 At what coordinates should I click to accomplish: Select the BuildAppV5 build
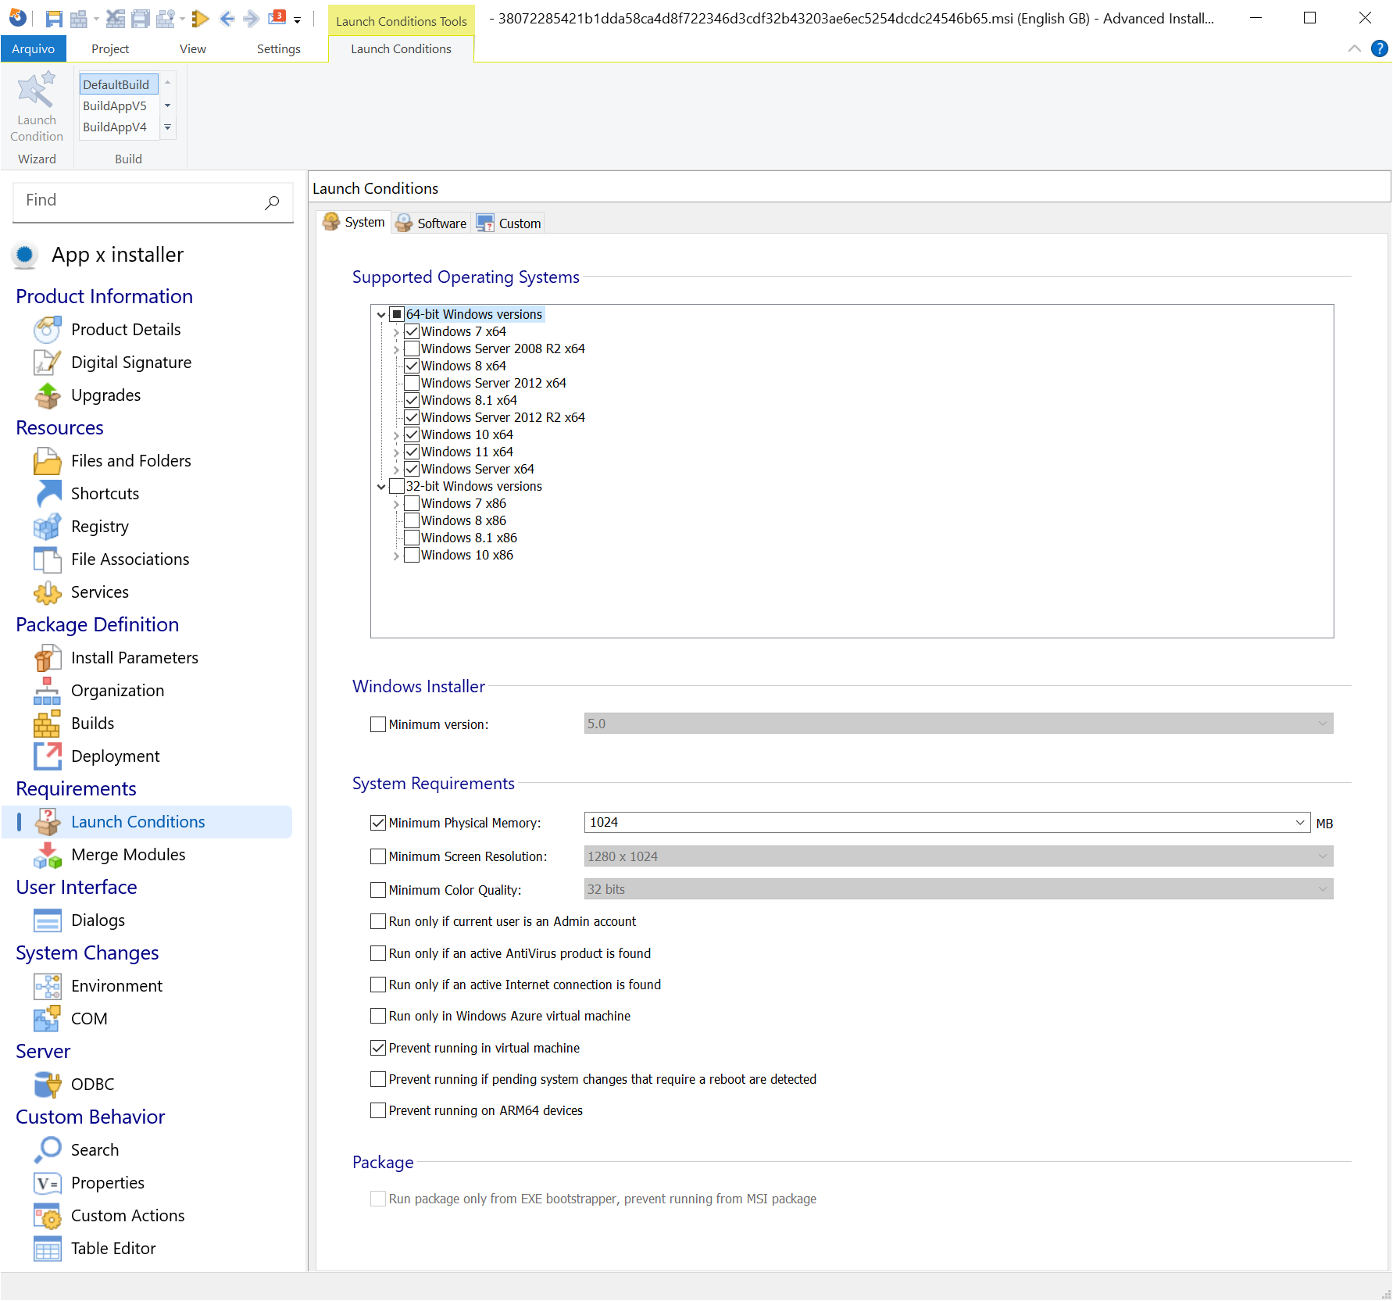pyautogui.click(x=115, y=105)
